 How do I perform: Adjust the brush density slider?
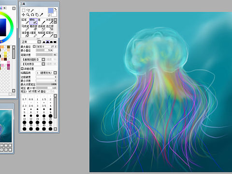point(46,55)
